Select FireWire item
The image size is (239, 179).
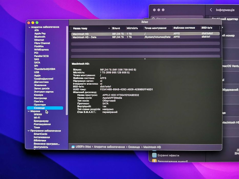(39, 47)
